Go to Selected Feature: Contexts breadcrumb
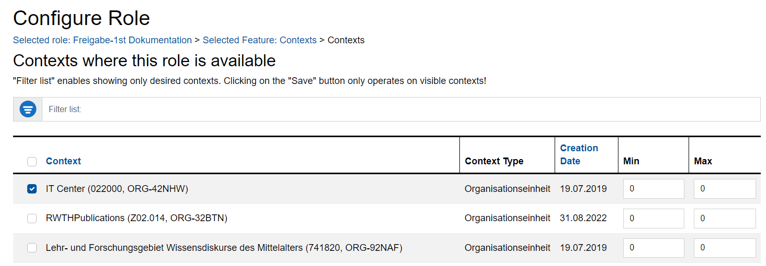The height and width of the screenshot is (266, 766). [260, 40]
